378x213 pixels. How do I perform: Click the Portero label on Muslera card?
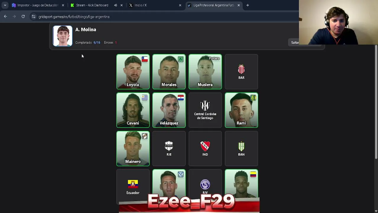(x=214, y=59)
